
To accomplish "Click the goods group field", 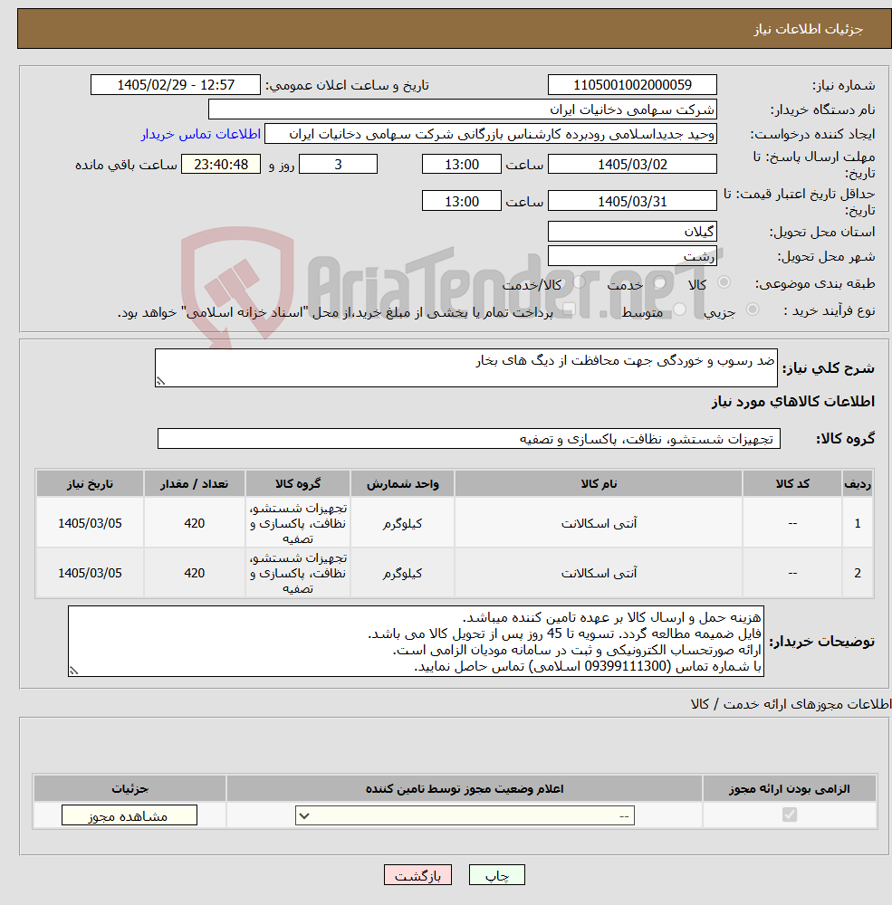I will pyautogui.click(x=468, y=439).
